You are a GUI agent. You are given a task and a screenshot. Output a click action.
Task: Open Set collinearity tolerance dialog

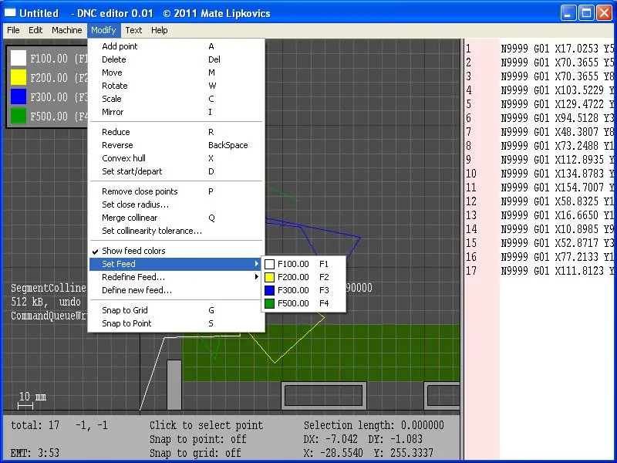pyautogui.click(x=177, y=231)
